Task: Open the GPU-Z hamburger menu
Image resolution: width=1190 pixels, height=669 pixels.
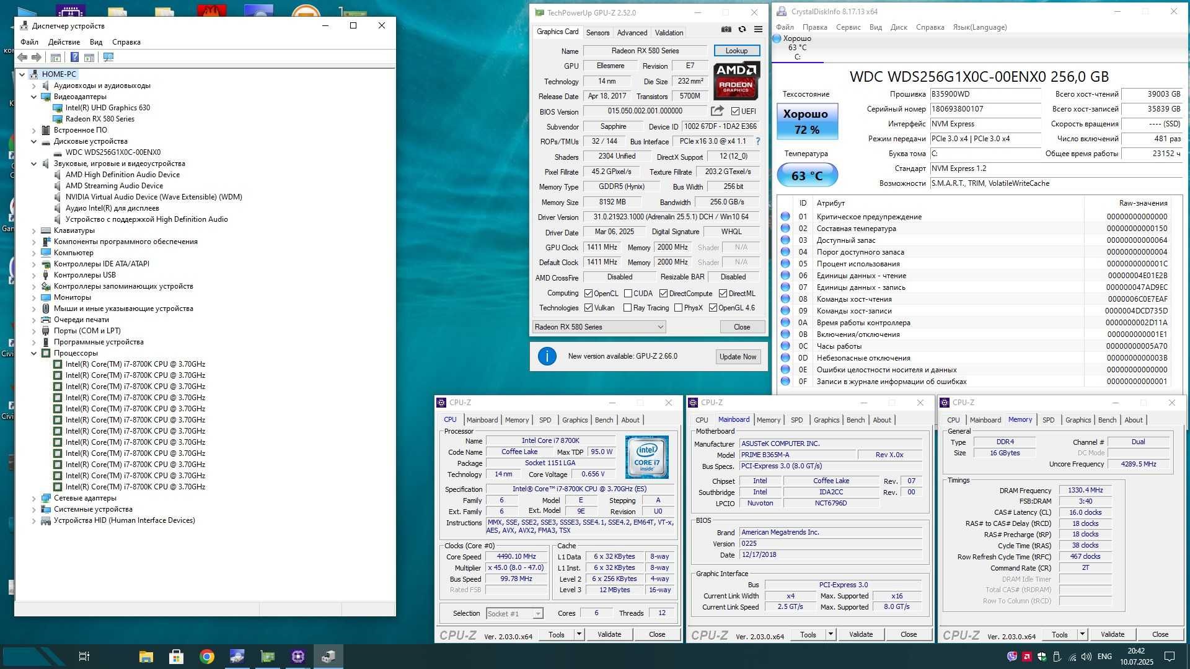Action: coord(758,30)
